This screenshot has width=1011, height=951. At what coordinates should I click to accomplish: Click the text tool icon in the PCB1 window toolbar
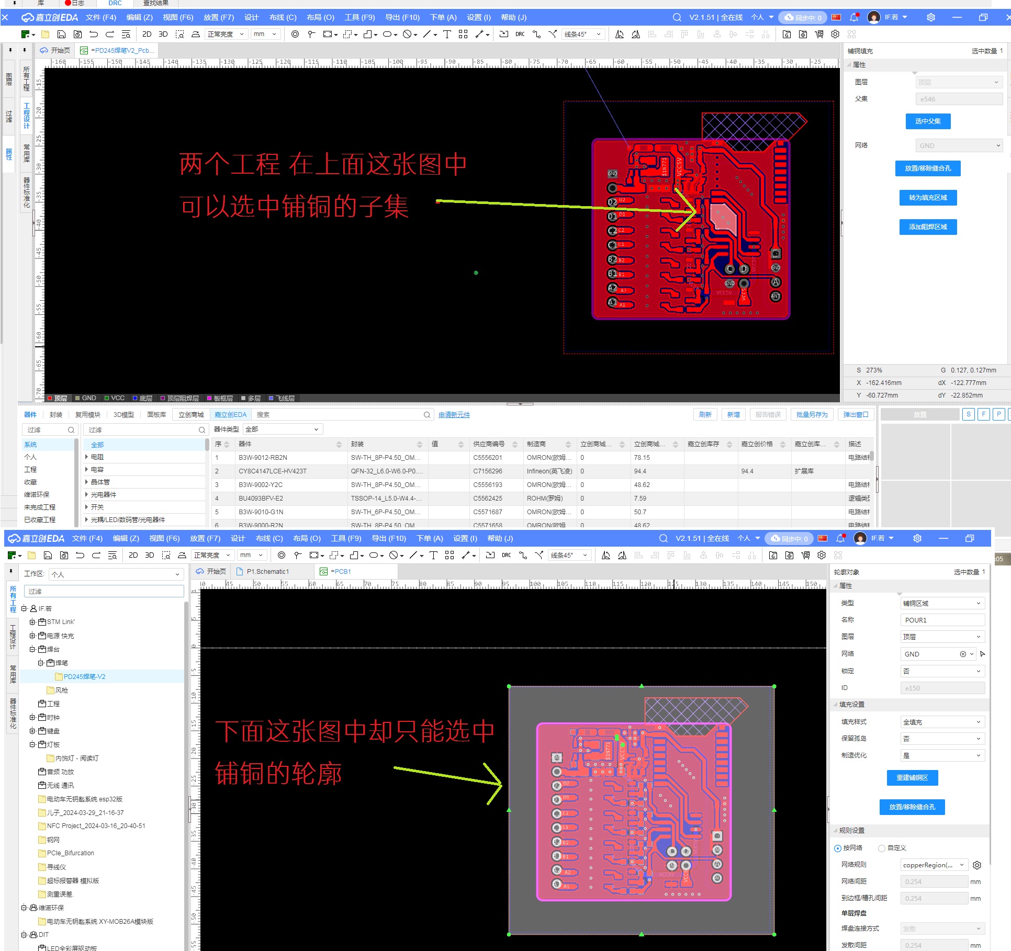coord(433,555)
